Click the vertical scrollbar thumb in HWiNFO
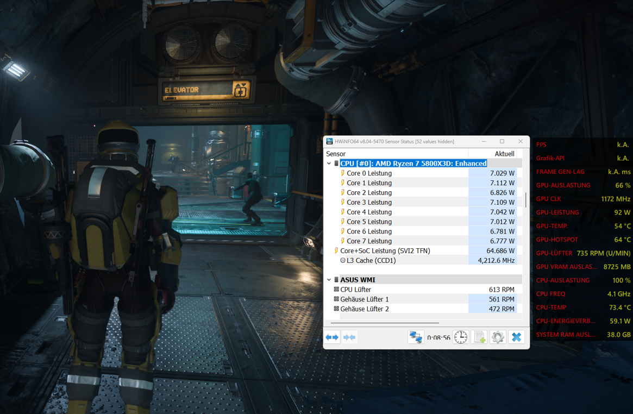 coord(525,200)
